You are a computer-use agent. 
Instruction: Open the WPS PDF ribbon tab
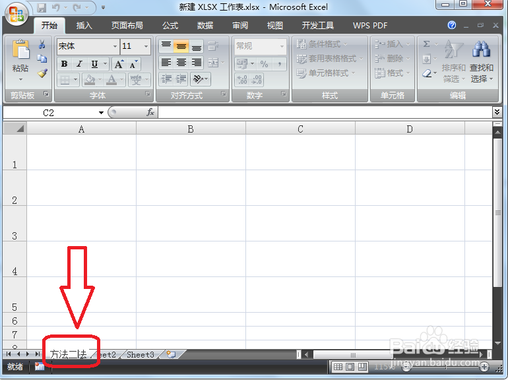point(370,25)
